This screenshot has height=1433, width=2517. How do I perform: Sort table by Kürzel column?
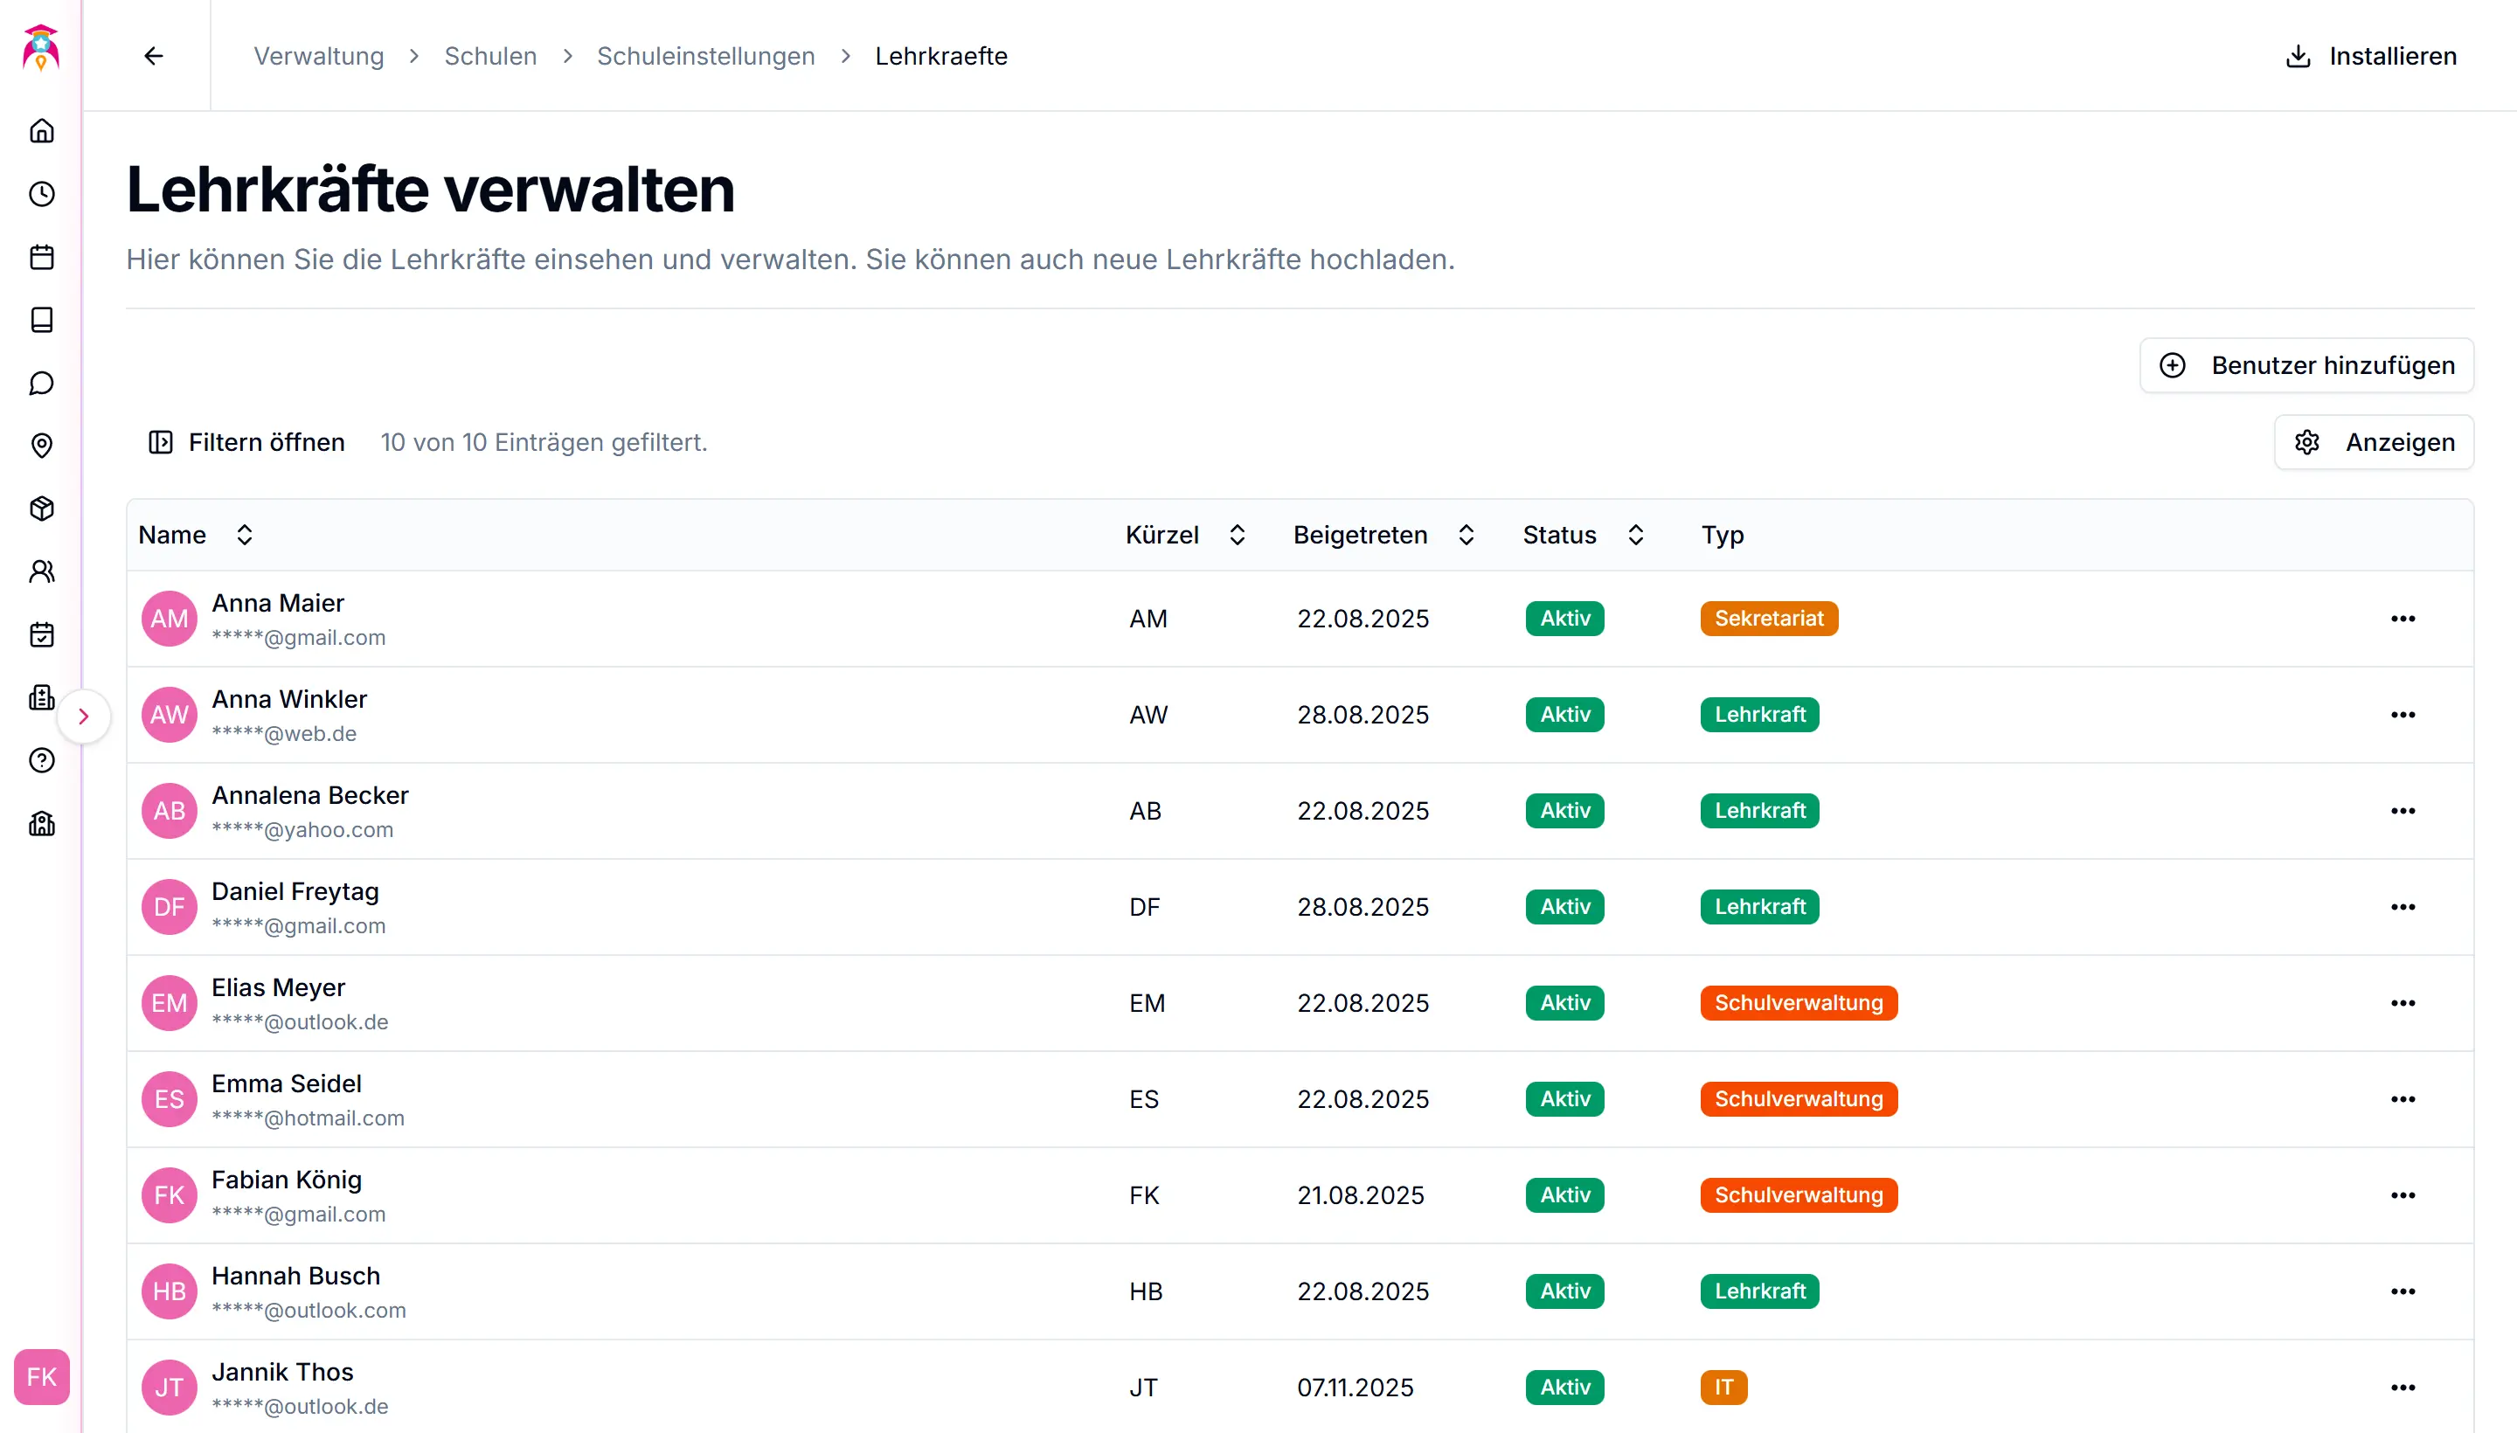(1238, 535)
